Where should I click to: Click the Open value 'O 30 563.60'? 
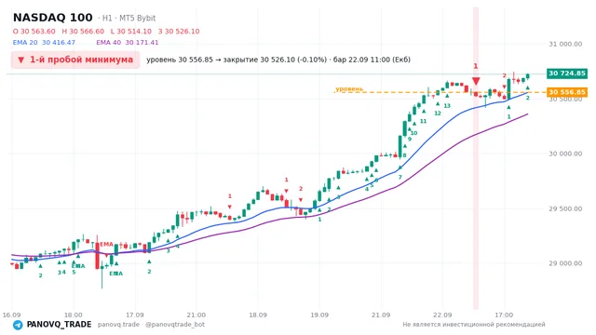34,31
